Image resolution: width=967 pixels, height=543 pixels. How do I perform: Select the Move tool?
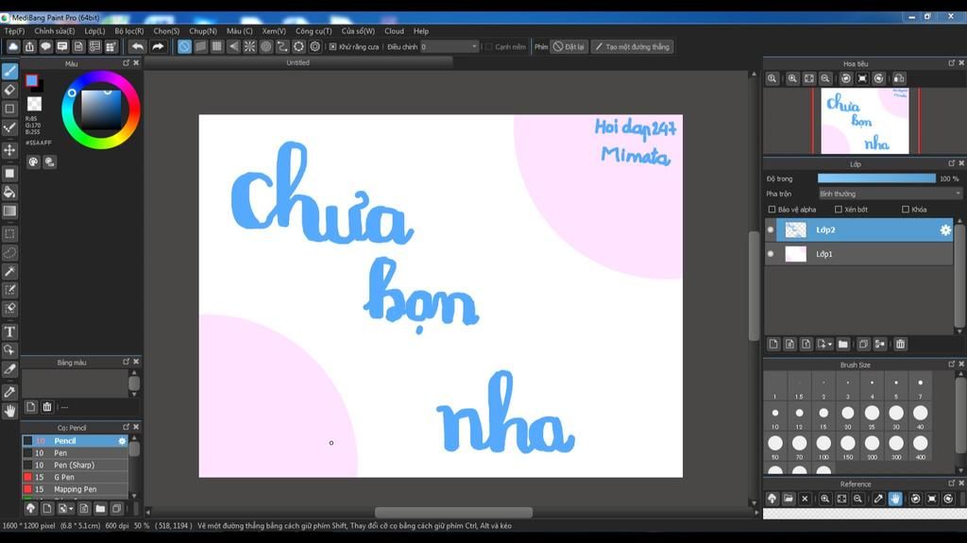click(9, 150)
